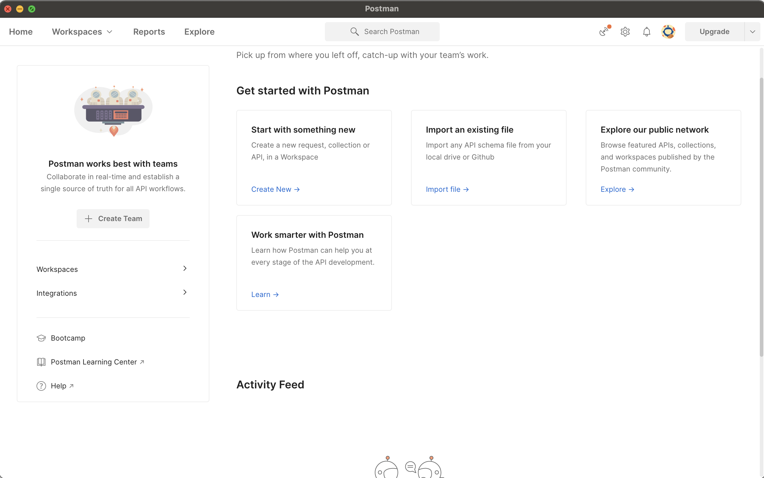Click the page vertical scrollbar

[x=762, y=217]
